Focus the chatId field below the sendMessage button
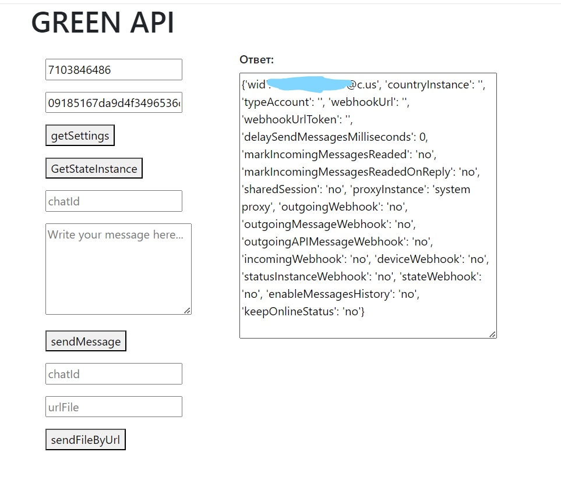 [114, 374]
